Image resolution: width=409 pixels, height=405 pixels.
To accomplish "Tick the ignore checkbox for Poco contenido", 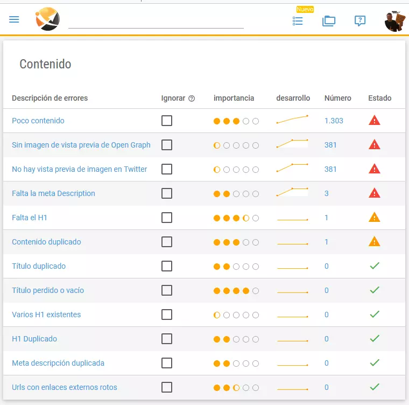I will coord(167,121).
